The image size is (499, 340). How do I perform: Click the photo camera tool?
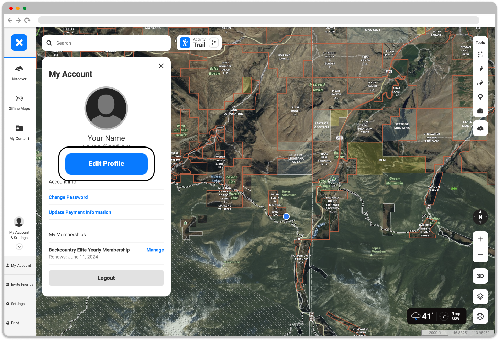480,111
